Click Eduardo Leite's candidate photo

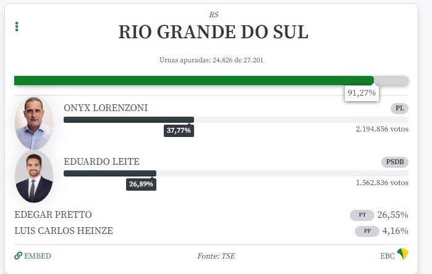pos(34,176)
